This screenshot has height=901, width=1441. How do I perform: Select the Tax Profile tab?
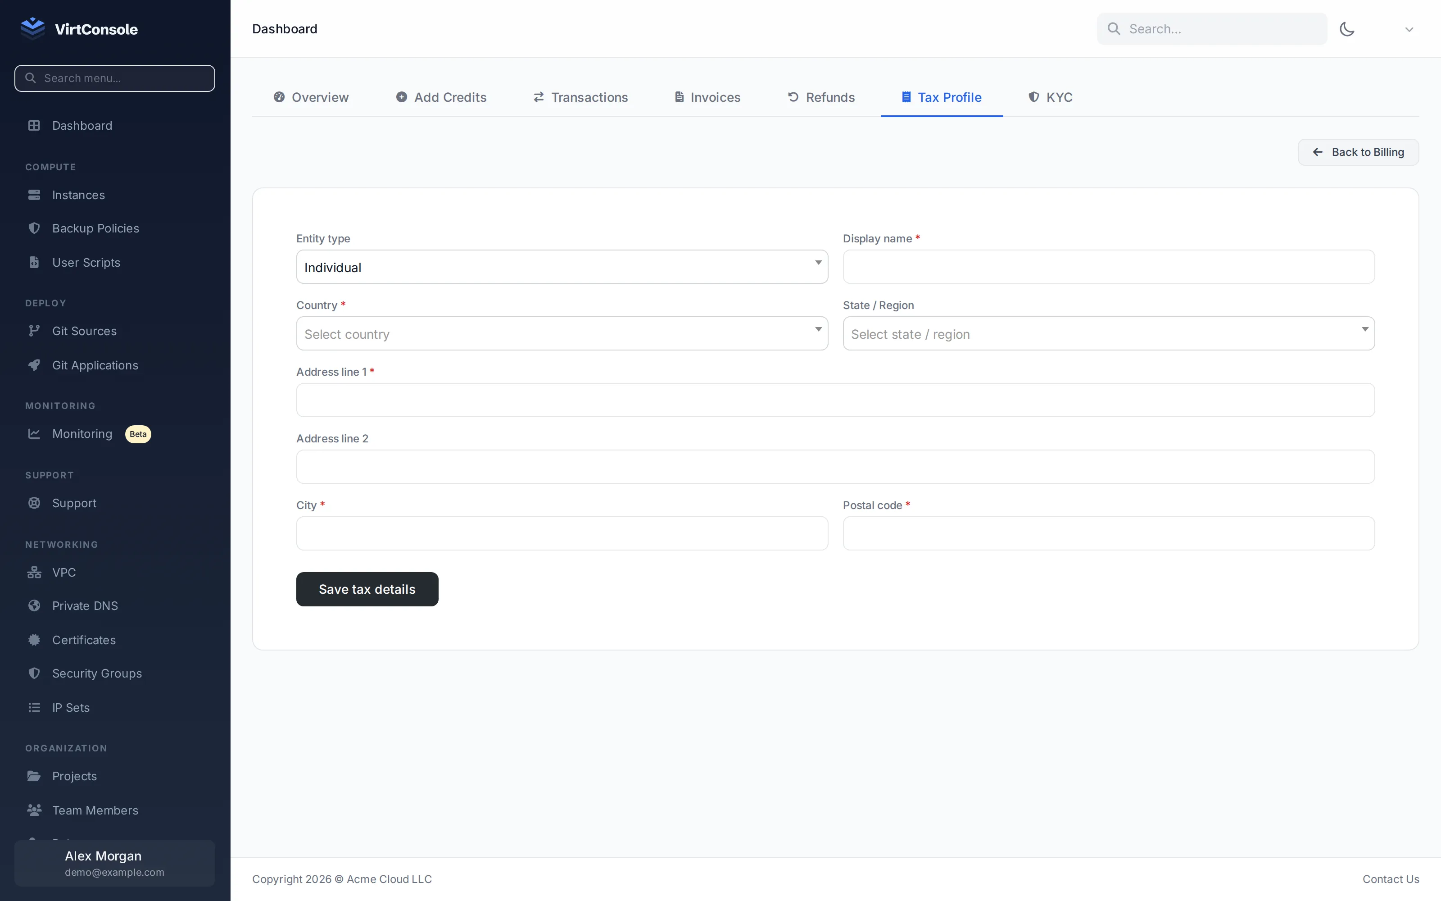pyautogui.click(x=942, y=97)
